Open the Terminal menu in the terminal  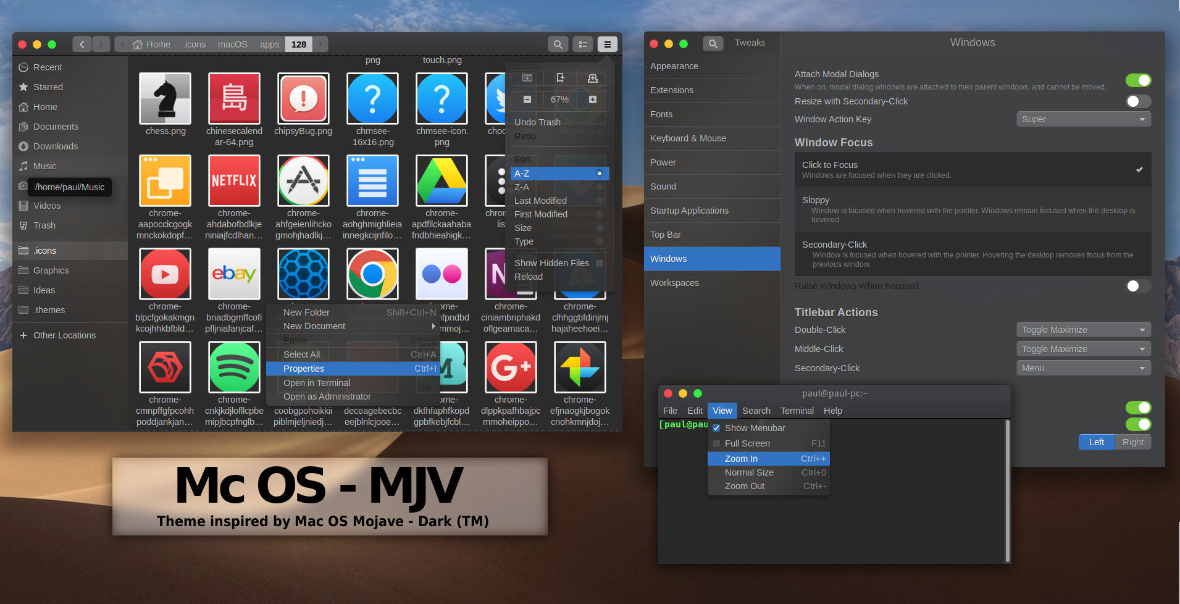[797, 410]
